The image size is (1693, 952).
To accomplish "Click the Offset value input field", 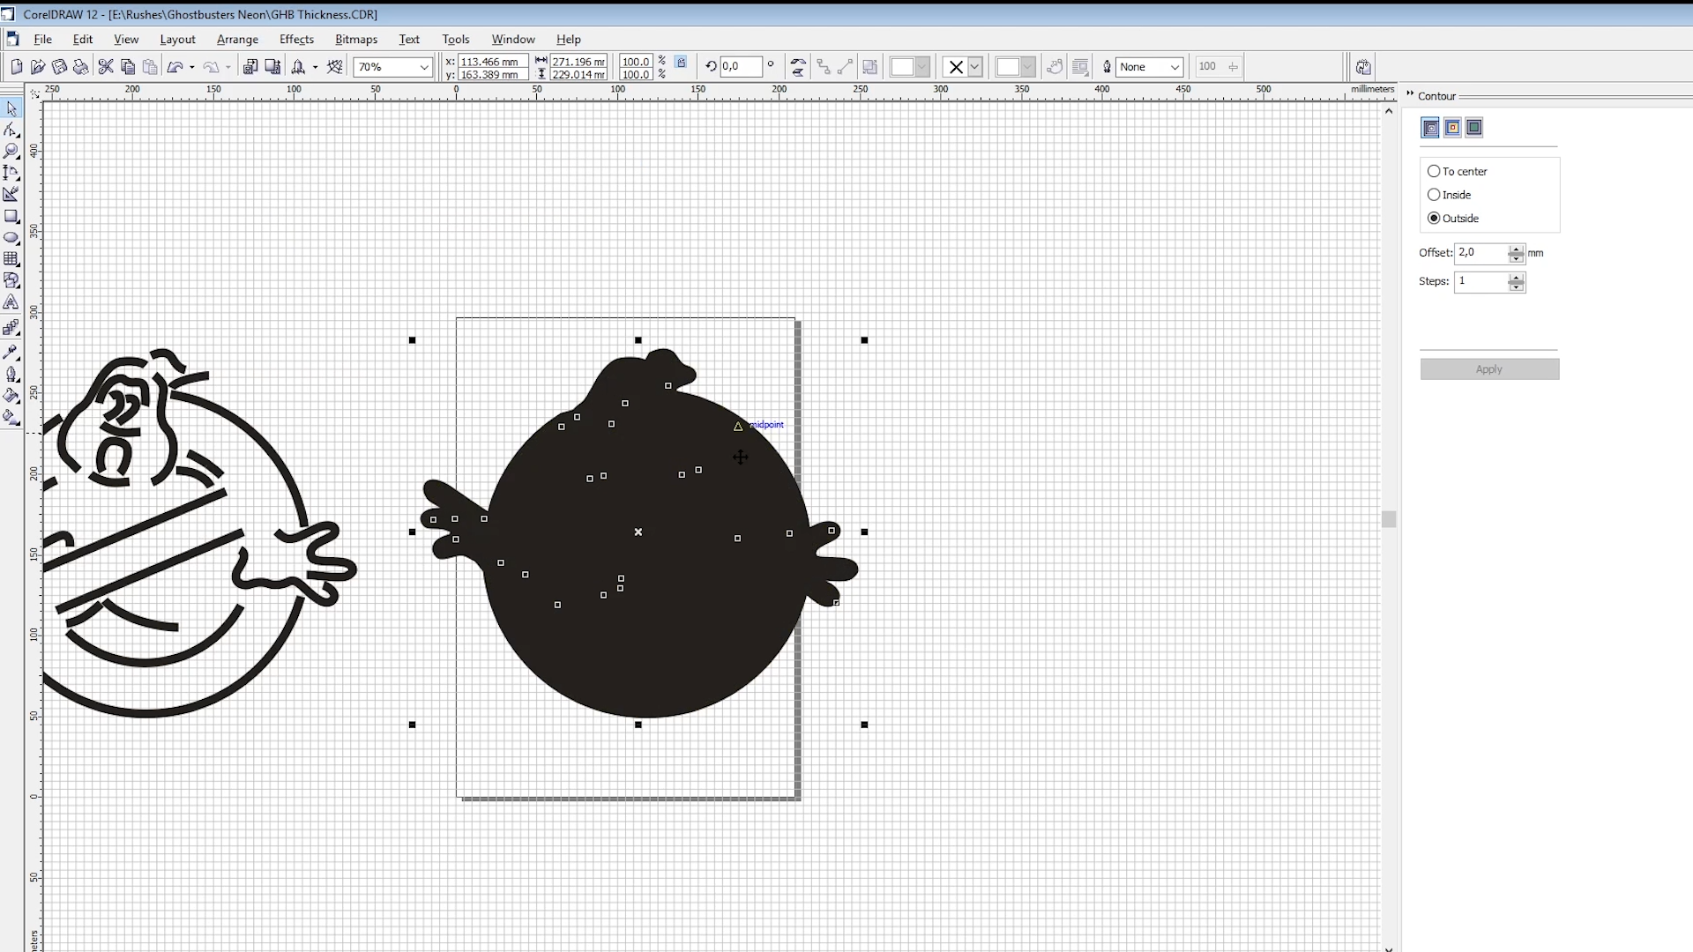I will coord(1480,253).
